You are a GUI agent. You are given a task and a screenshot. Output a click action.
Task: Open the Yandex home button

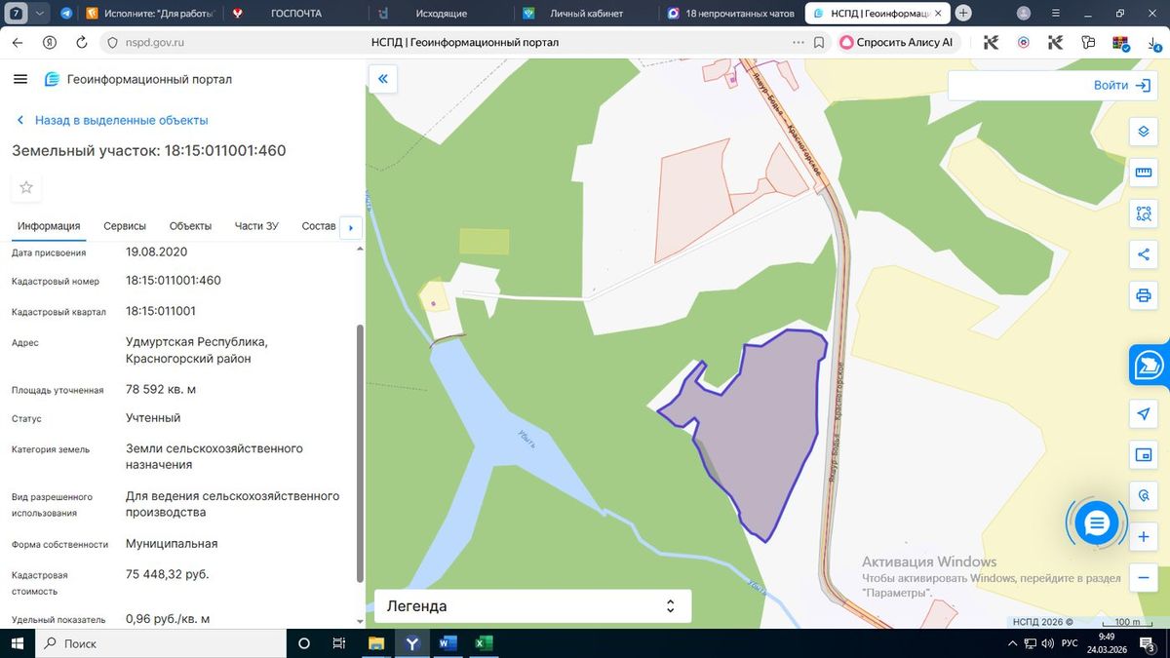click(x=49, y=43)
